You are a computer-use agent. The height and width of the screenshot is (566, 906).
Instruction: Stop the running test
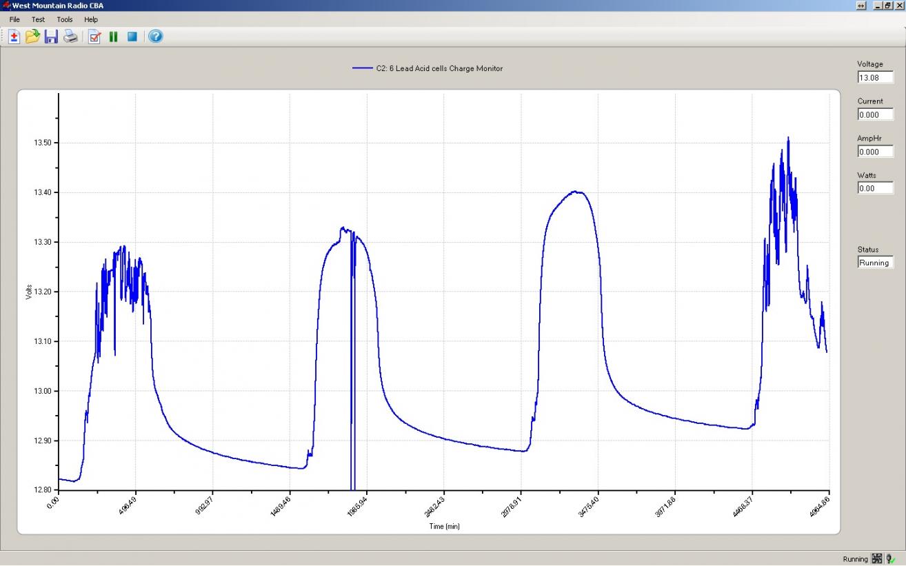coord(132,37)
